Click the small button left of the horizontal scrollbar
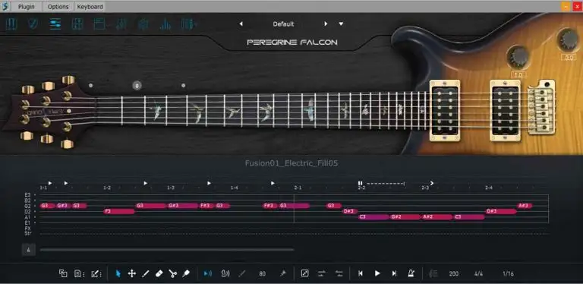The height and width of the screenshot is (284, 583). pyautogui.click(x=29, y=250)
